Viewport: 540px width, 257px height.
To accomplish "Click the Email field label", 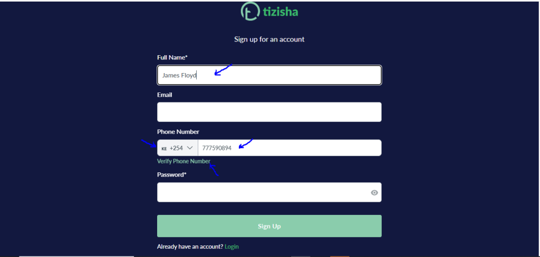I will [165, 95].
